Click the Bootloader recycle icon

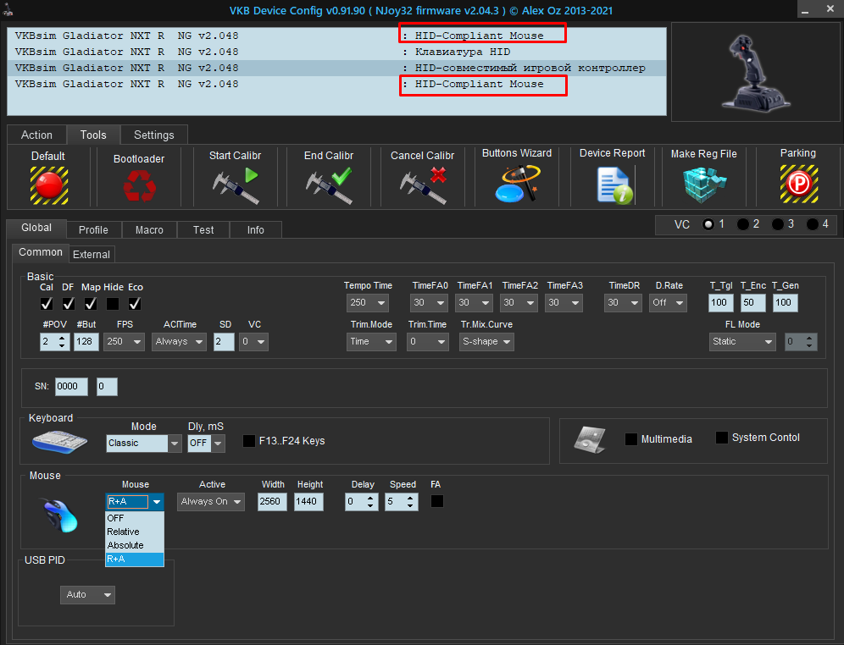(x=138, y=185)
